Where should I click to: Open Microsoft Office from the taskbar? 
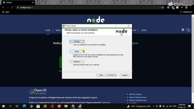(52, 106)
